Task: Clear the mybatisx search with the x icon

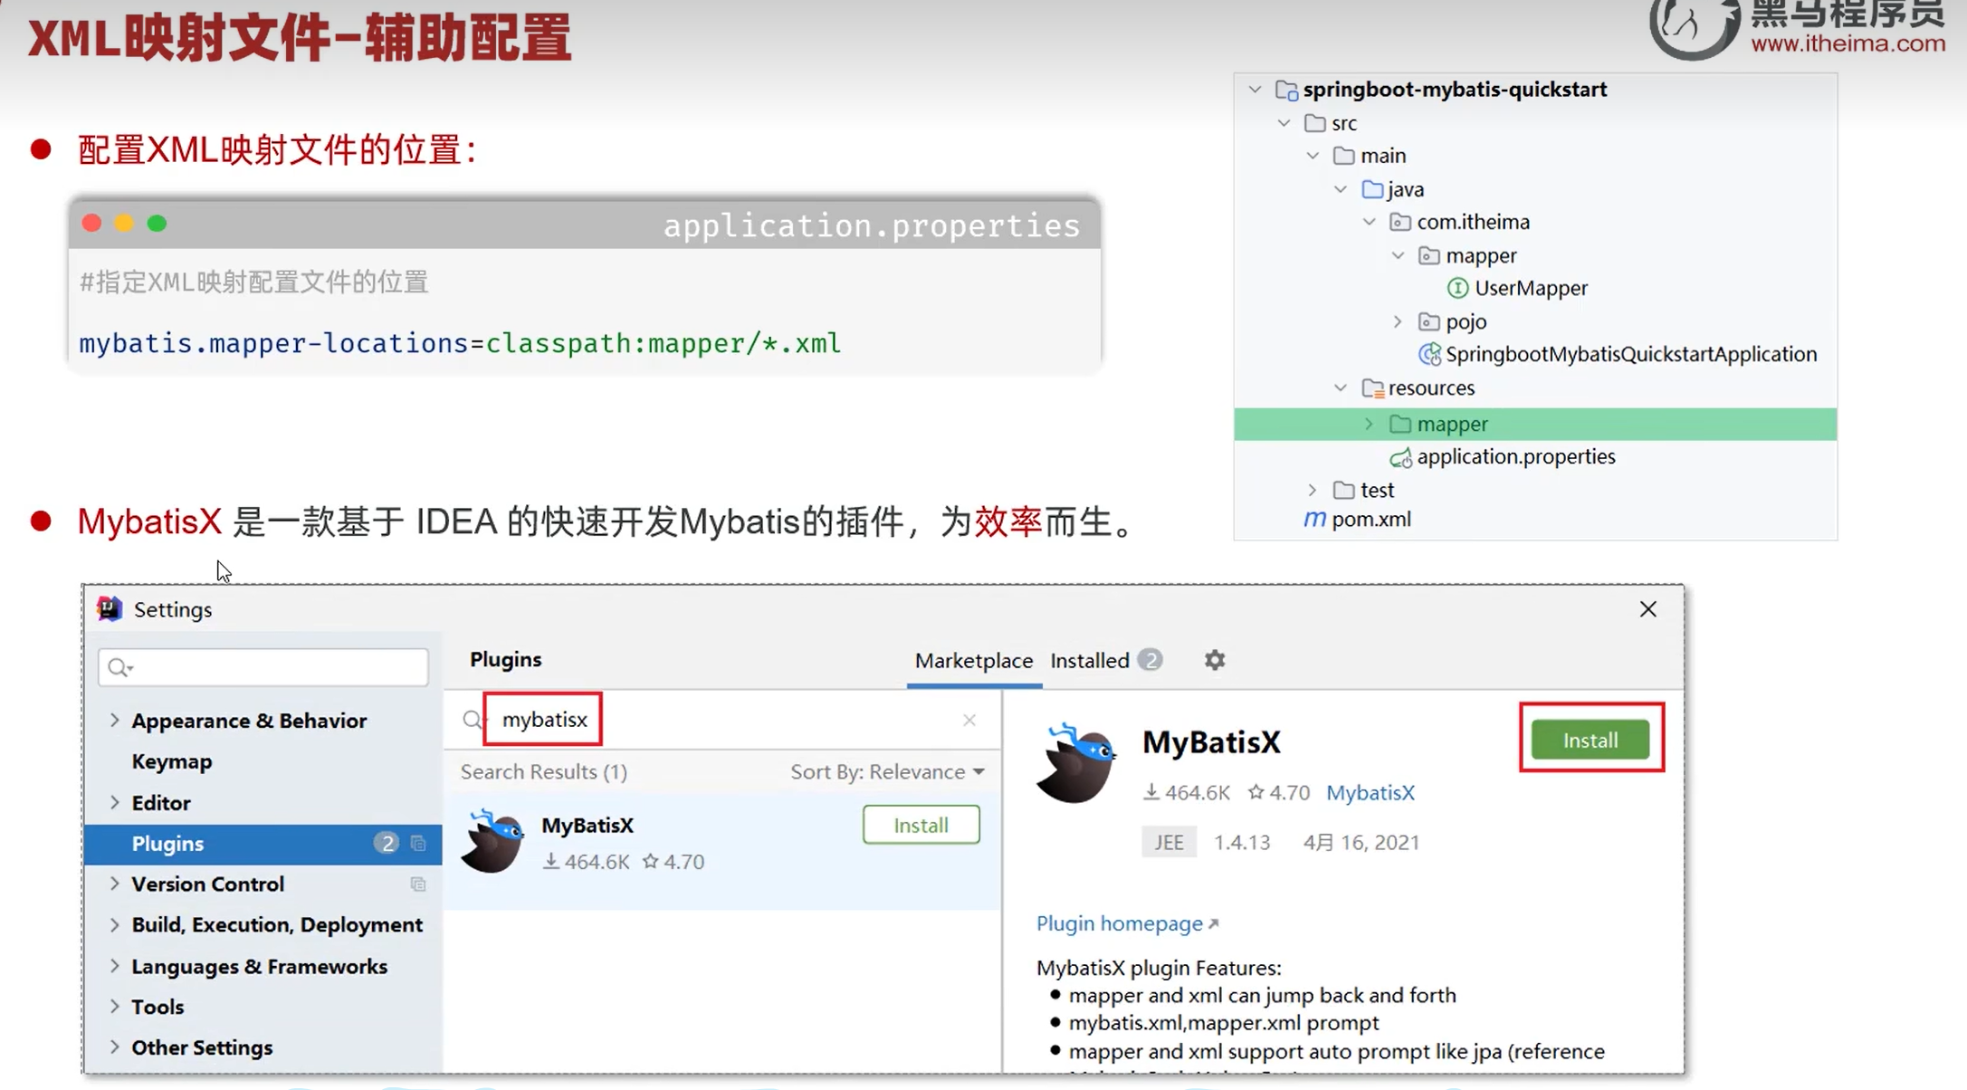Action: coord(969,720)
